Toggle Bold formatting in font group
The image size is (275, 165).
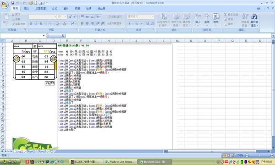pyautogui.click(x=31, y=24)
